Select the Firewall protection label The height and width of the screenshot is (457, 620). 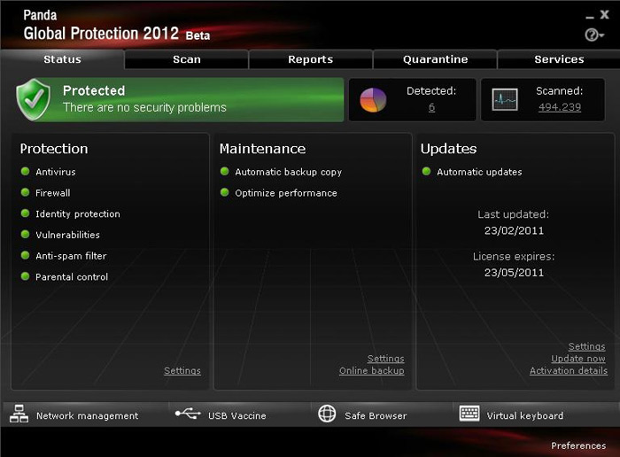tap(52, 193)
